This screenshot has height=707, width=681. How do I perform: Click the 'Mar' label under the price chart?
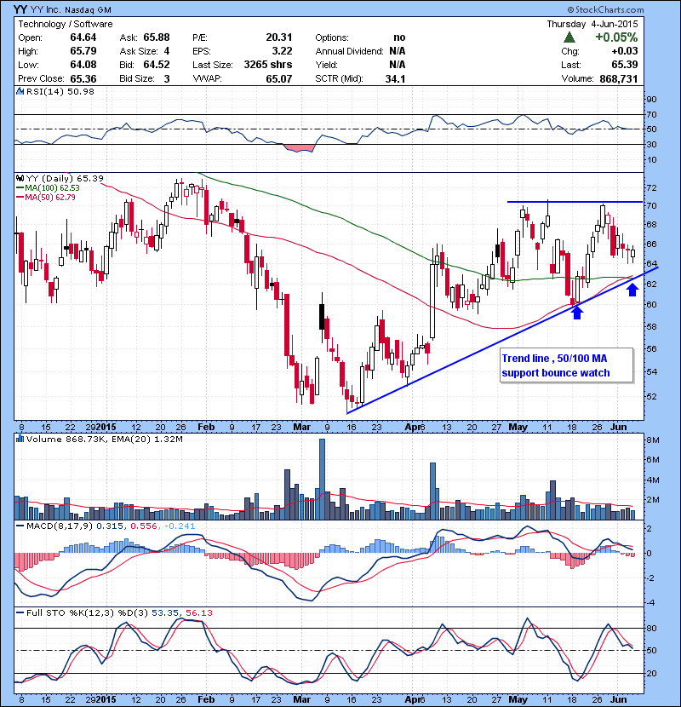click(x=301, y=427)
